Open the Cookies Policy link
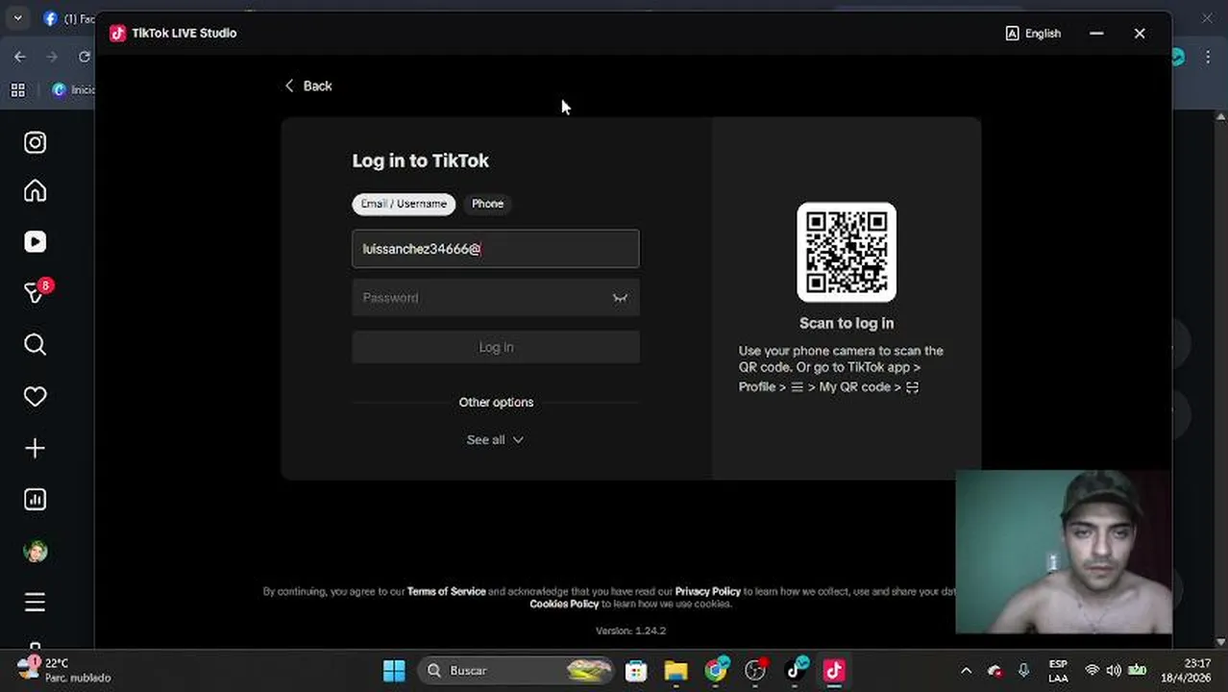 [x=564, y=604]
